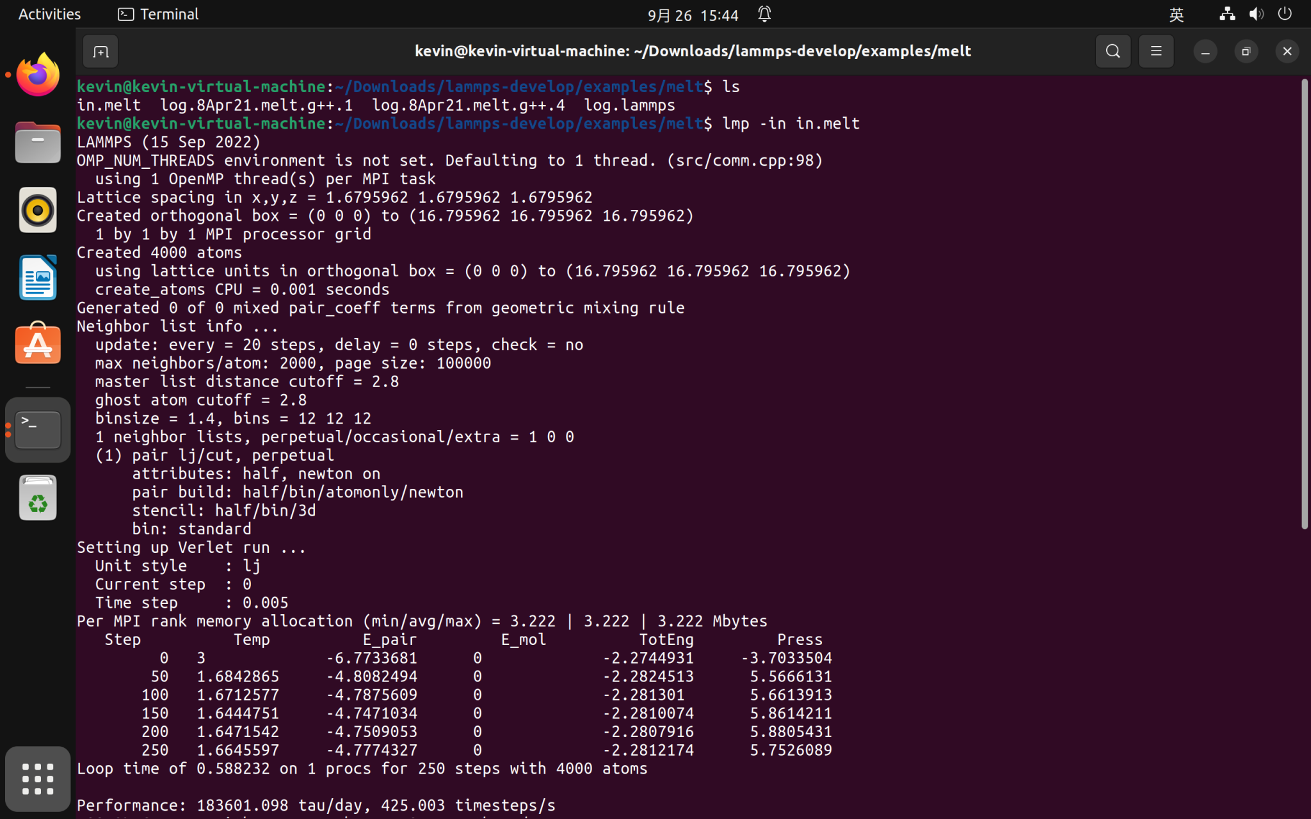Open the Files application in dock
The image size is (1311, 819).
[38, 142]
